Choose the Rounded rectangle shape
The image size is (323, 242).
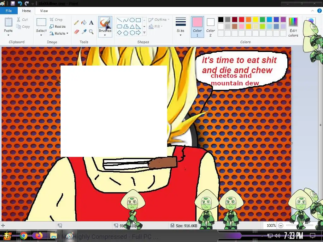pyautogui.click(x=119, y=26)
